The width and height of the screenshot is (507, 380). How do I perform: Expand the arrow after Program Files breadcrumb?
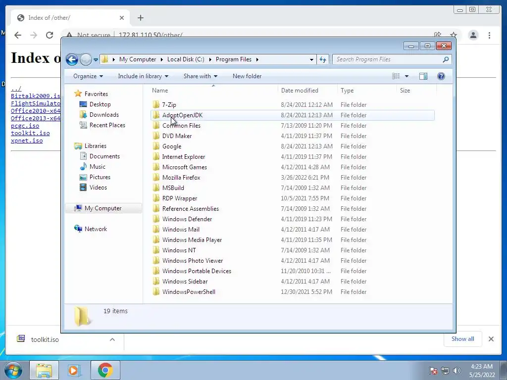click(x=257, y=59)
